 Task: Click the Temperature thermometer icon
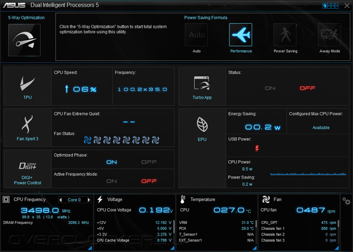tap(183, 200)
